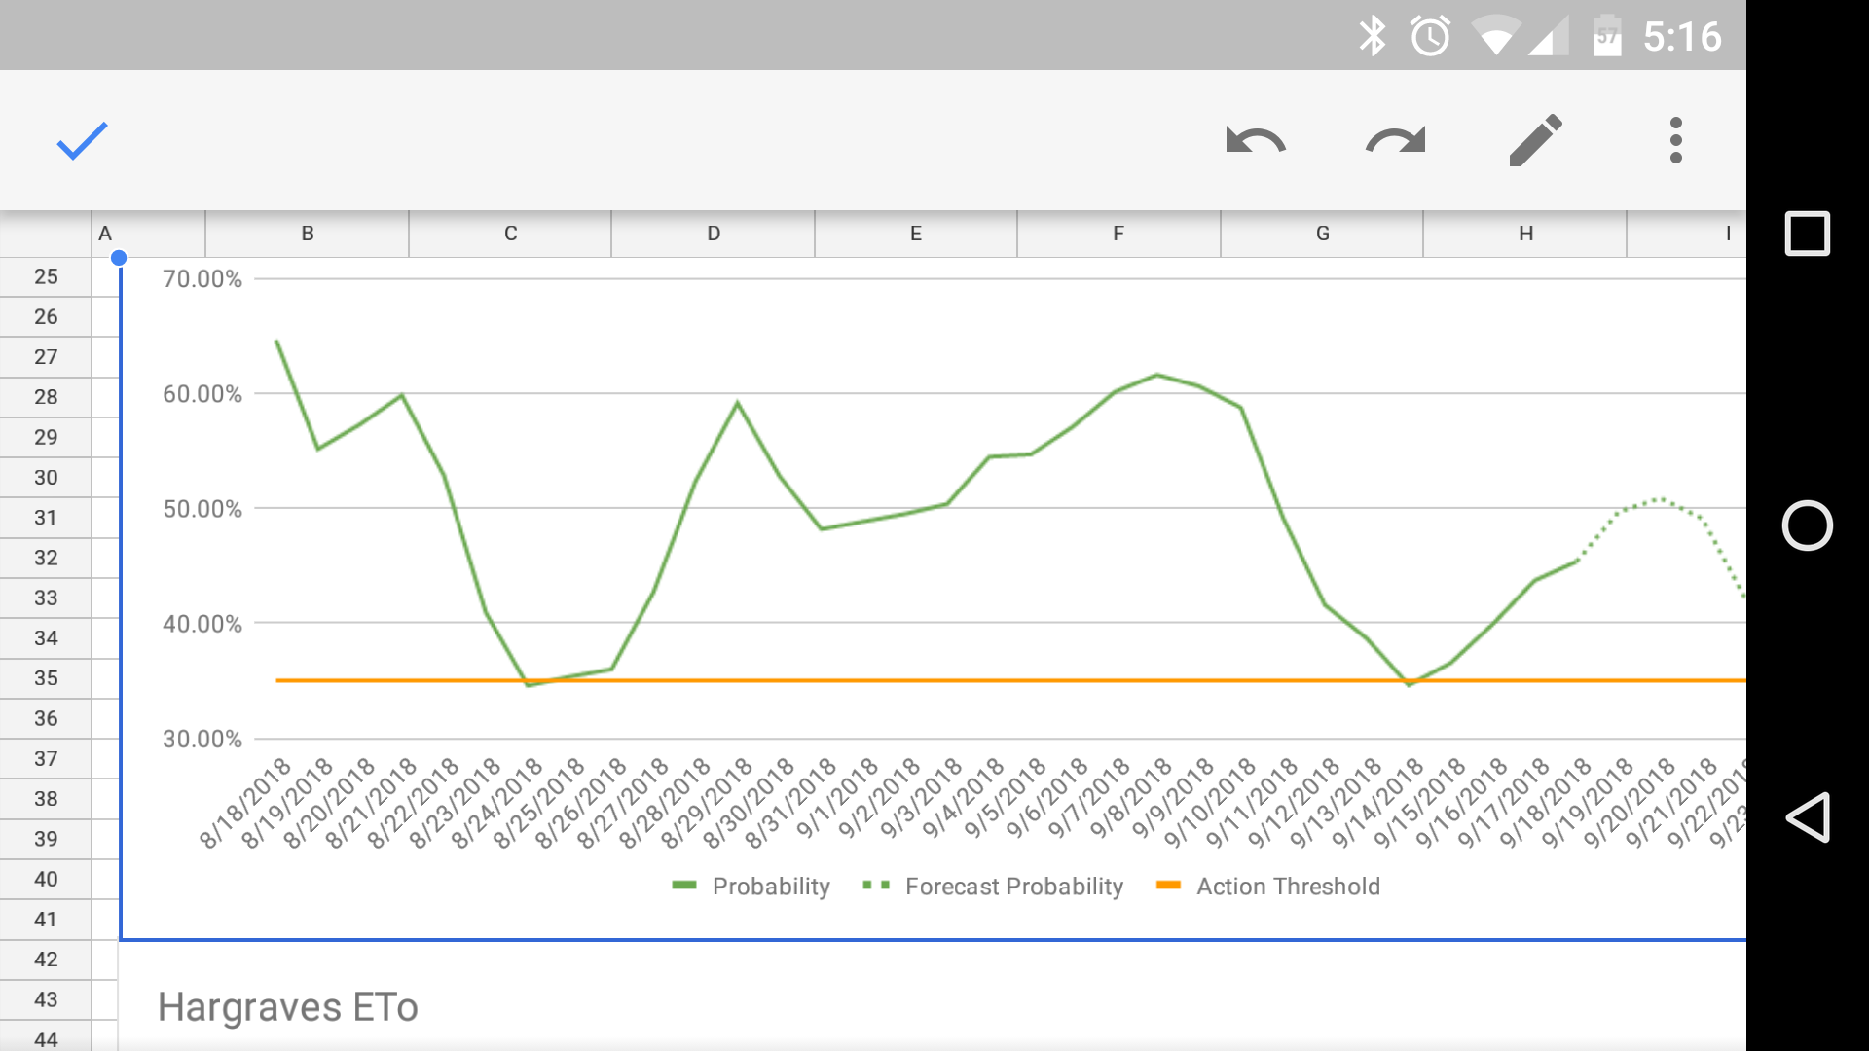Tap the Forecast Probability legend entry
Image resolution: width=1869 pixels, height=1051 pixels.
(1012, 887)
